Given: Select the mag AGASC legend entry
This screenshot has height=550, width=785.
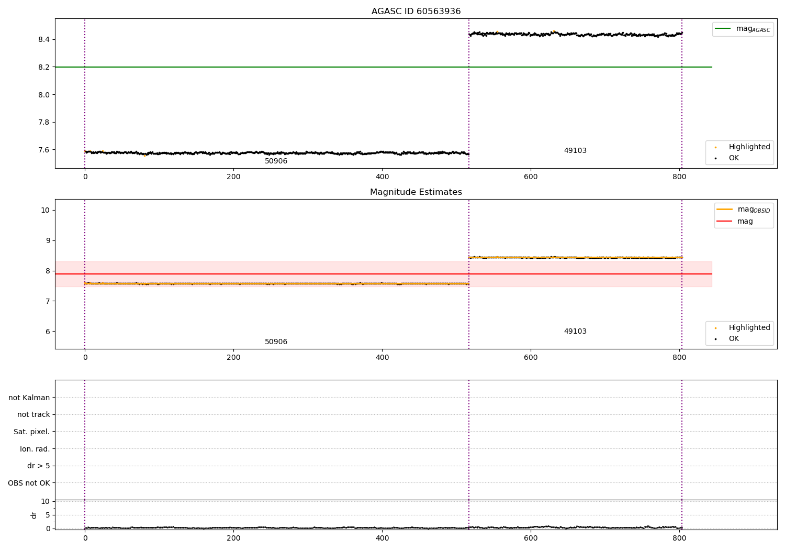Looking at the screenshot, I should (x=743, y=29).
